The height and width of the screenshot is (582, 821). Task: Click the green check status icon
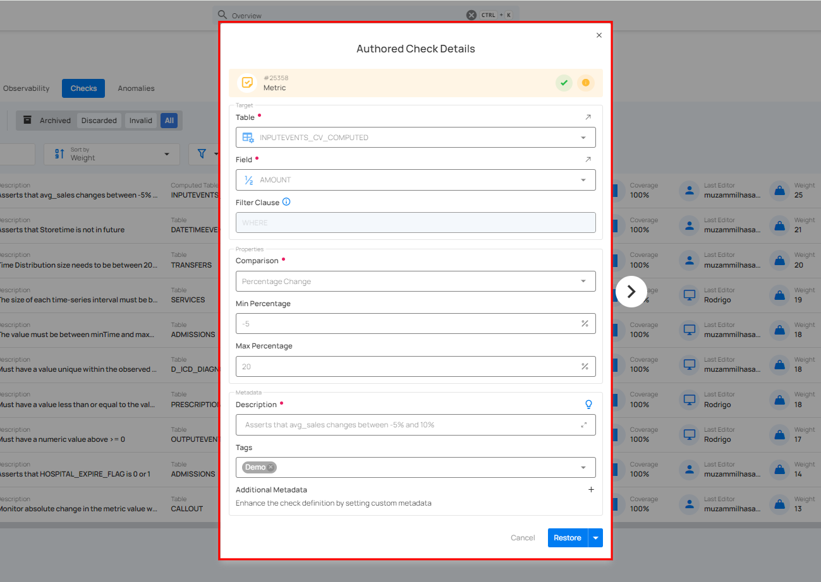point(564,83)
